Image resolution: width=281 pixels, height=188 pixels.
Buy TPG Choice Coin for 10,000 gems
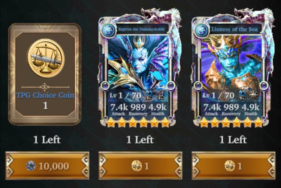(47, 166)
